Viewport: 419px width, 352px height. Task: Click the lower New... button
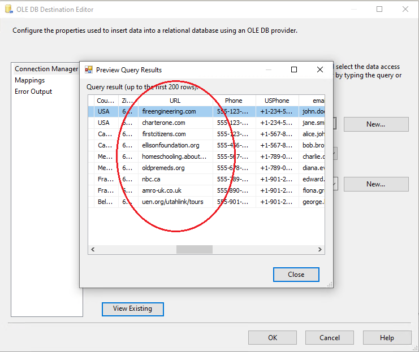click(375, 184)
